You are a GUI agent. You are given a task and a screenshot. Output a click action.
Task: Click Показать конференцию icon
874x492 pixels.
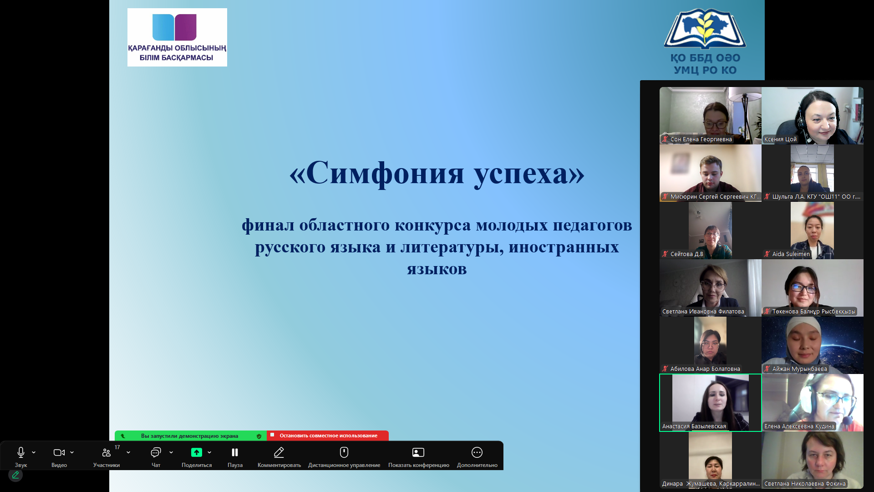pos(418,453)
